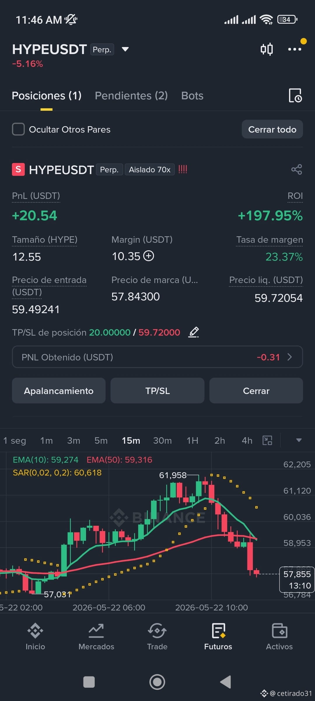Tap the ROI label

click(295, 196)
